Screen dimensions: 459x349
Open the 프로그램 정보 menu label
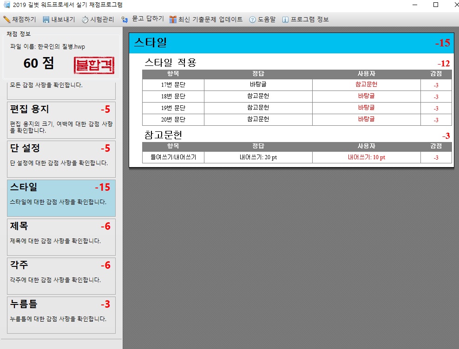pos(310,19)
